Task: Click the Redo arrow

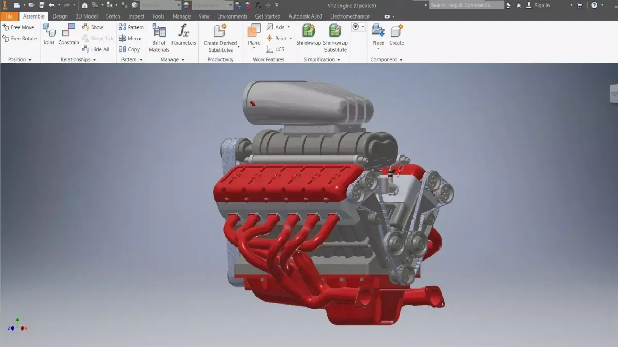Action: (x=66, y=5)
